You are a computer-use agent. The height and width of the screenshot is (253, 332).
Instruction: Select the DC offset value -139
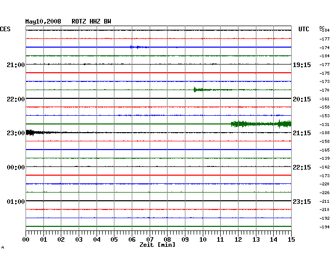tap(324, 158)
